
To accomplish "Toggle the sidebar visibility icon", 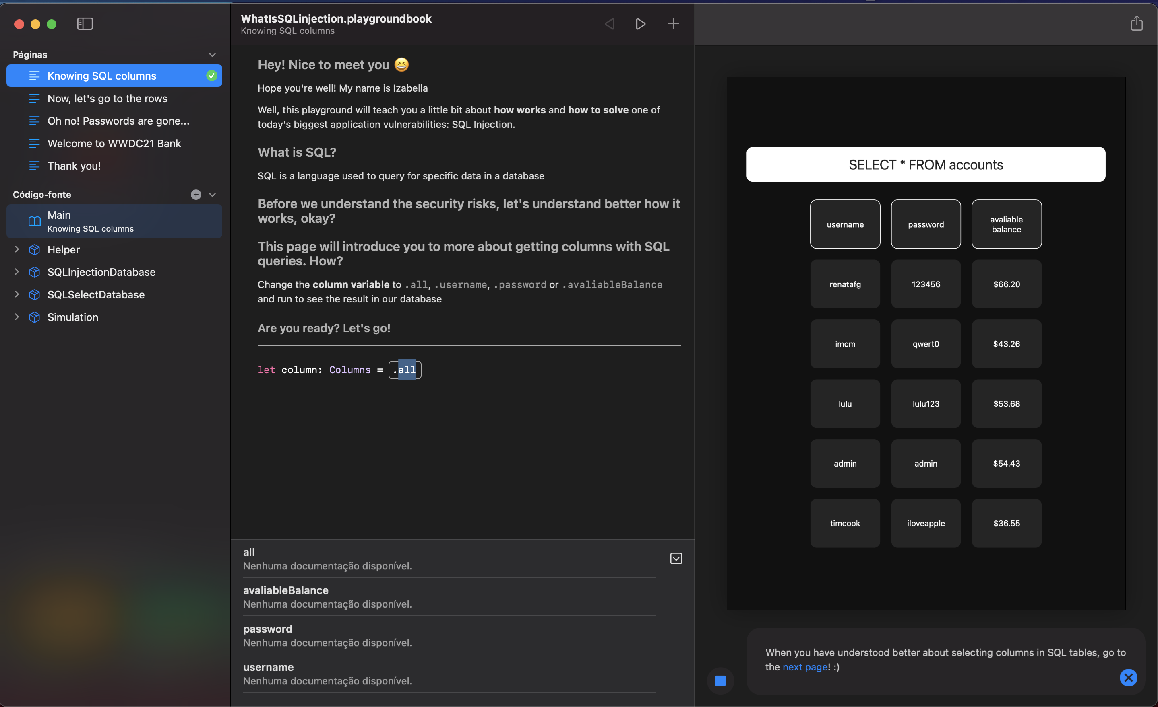I will [85, 23].
